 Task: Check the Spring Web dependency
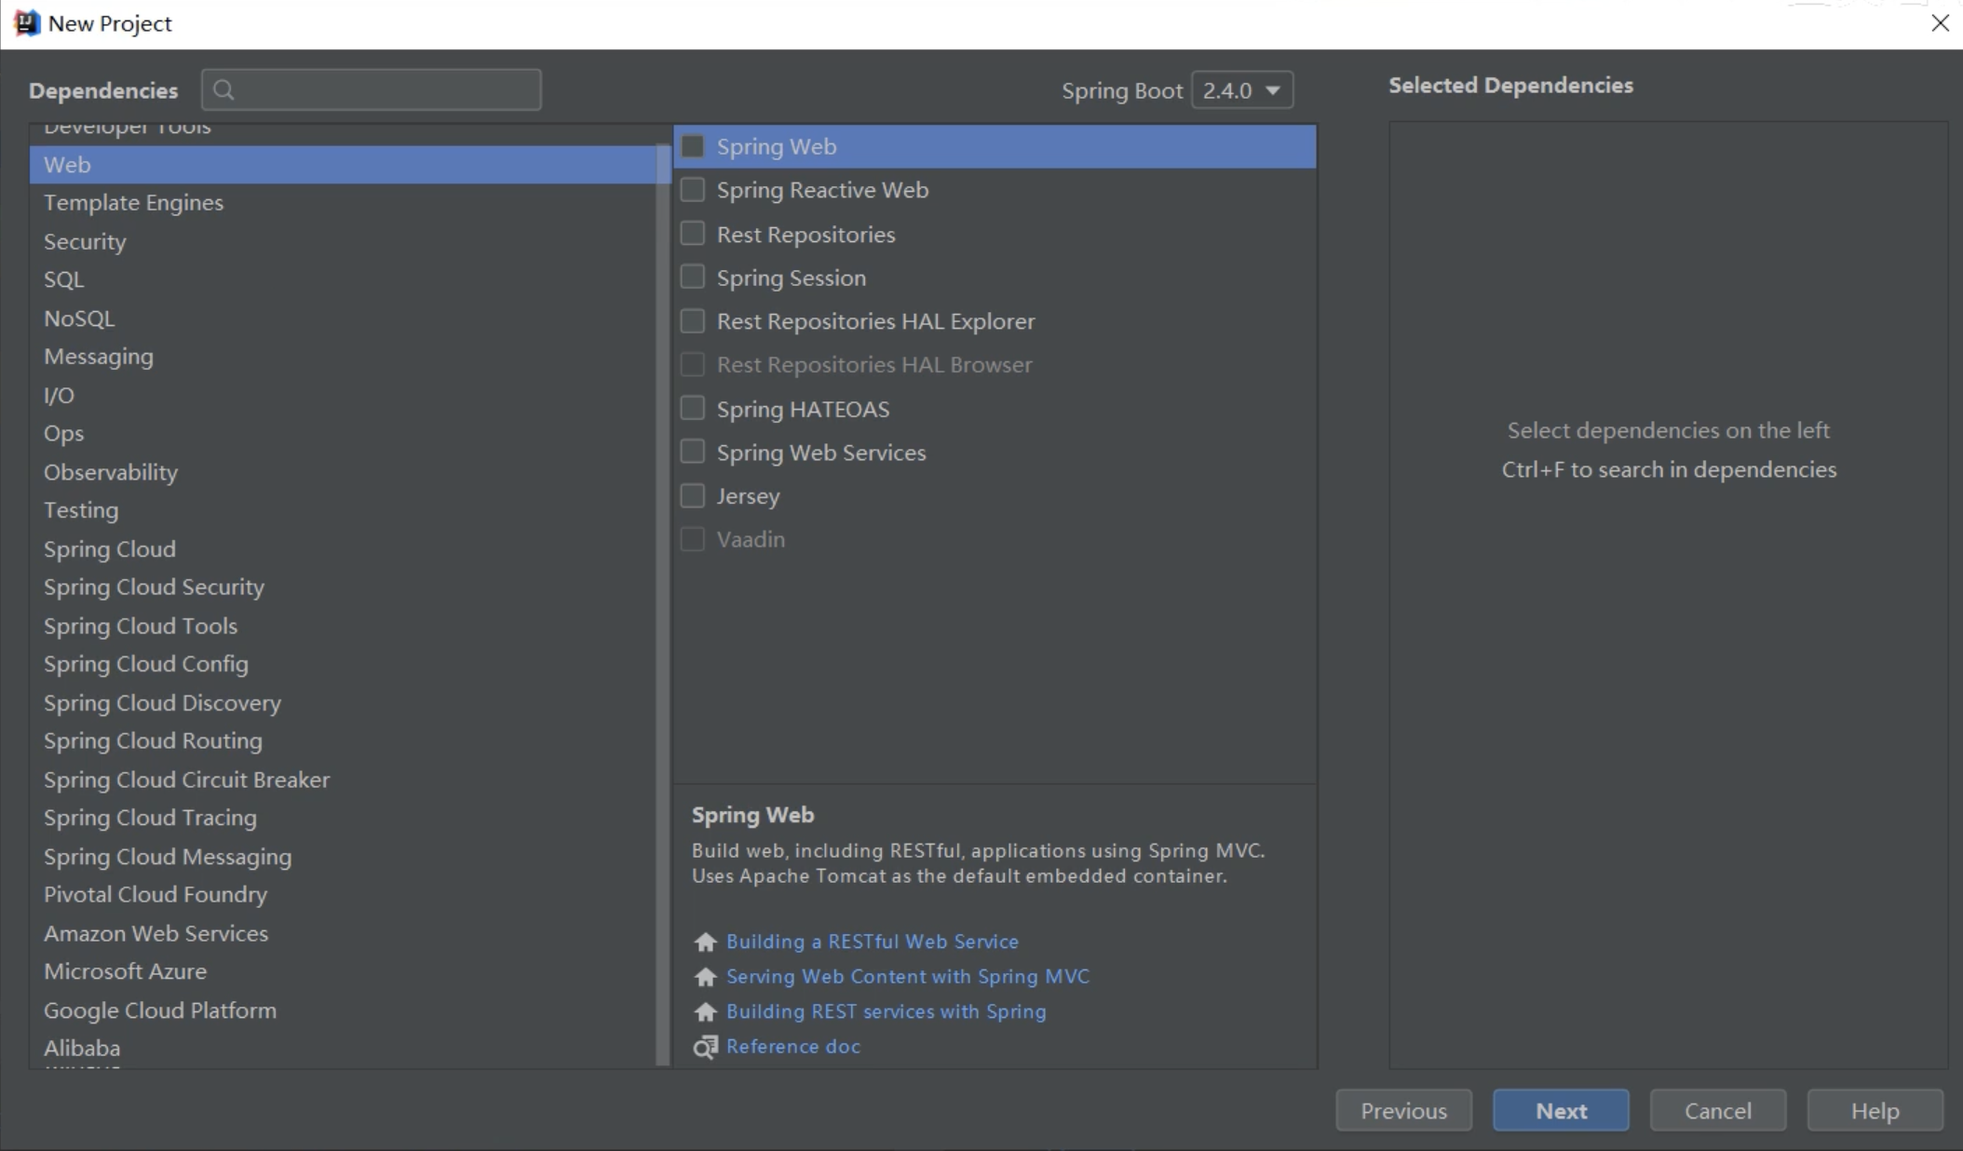point(693,146)
